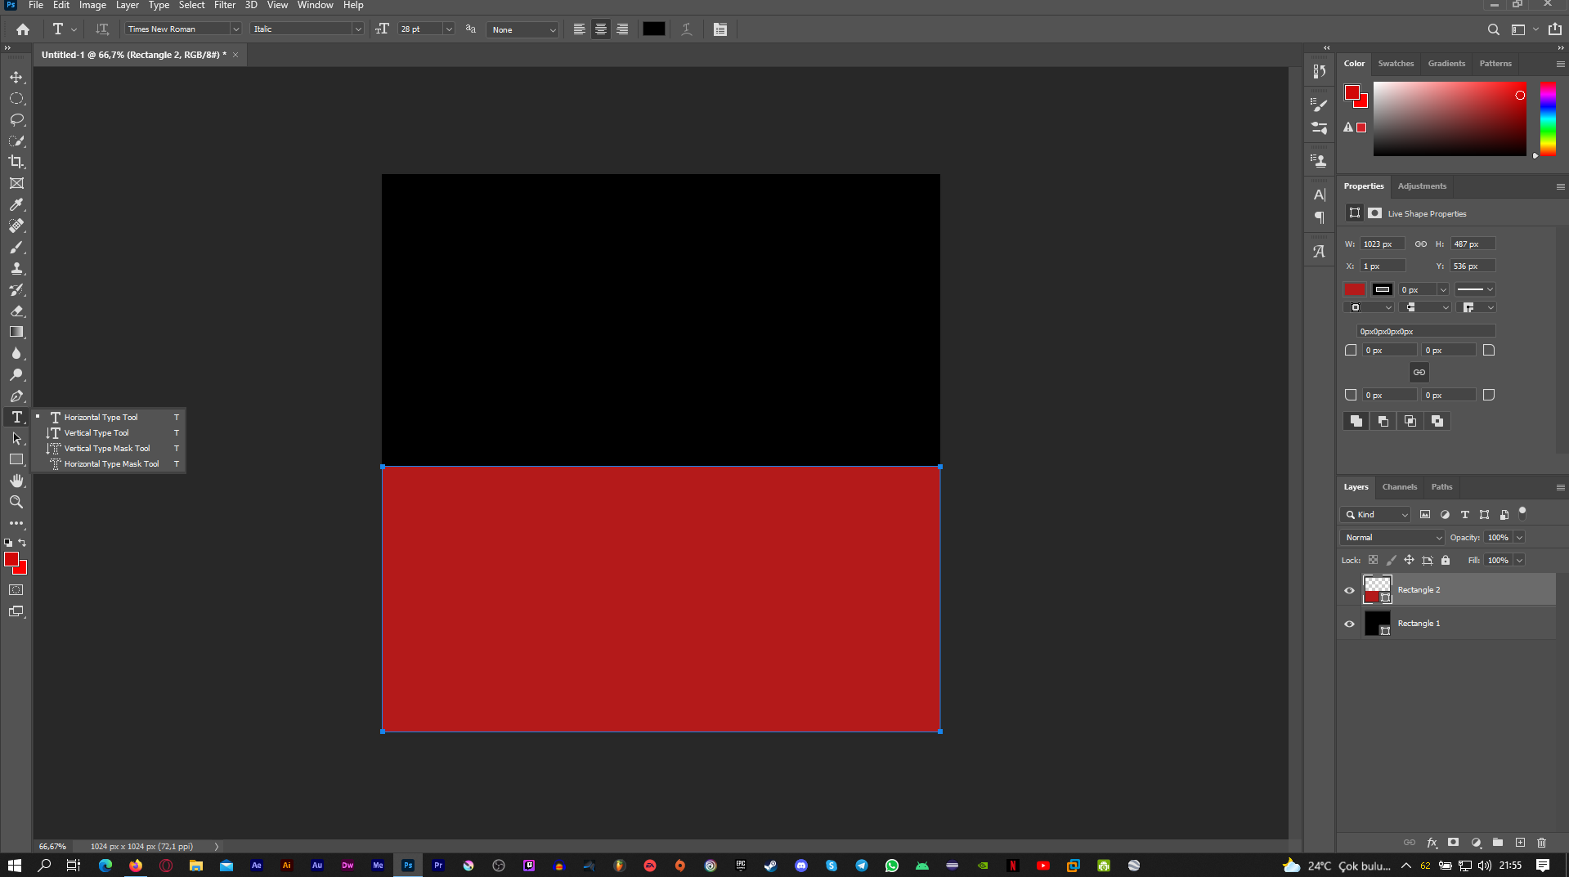This screenshot has height=877, width=1569.
Task: Switch to the Swatches tab
Action: [1395, 64]
